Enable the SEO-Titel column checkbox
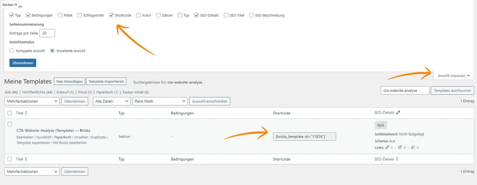 (226, 15)
